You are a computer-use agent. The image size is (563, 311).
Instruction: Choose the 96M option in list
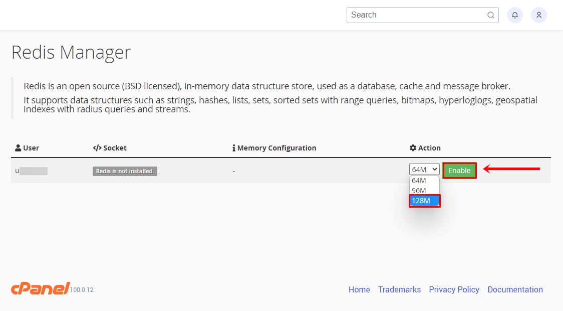click(424, 191)
